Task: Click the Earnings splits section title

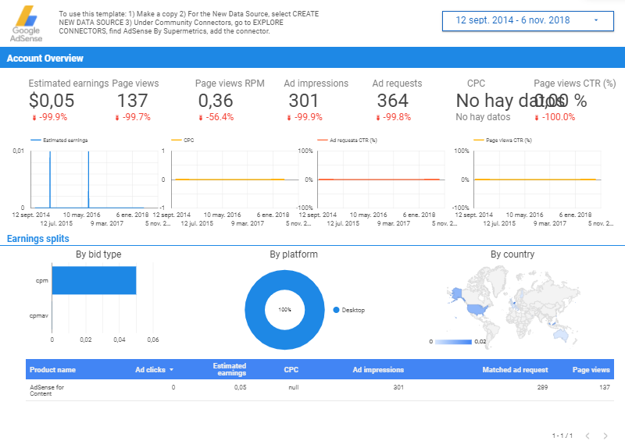Action: pyautogui.click(x=38, y=239)
